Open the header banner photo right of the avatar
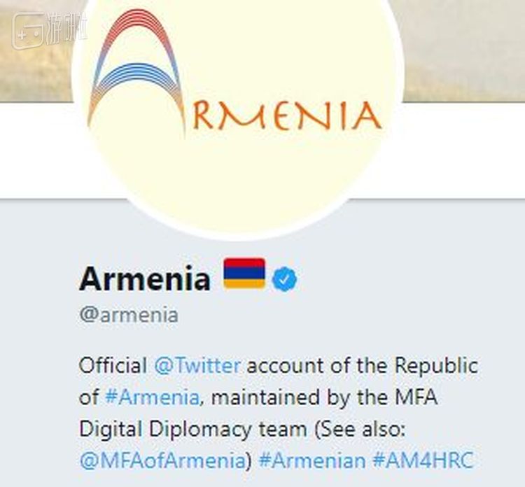This screenshot has height=487, width=525. point(463,50)
